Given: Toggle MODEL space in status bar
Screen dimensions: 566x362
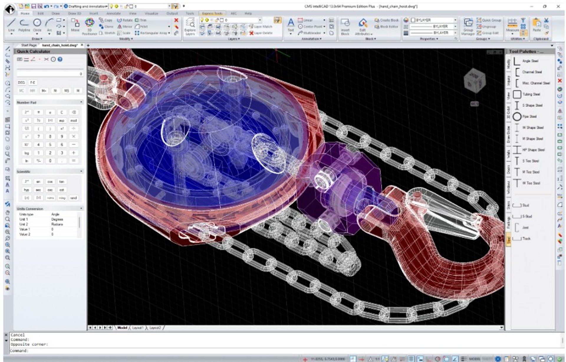Looking at the screenshot, I should (475, 359).
